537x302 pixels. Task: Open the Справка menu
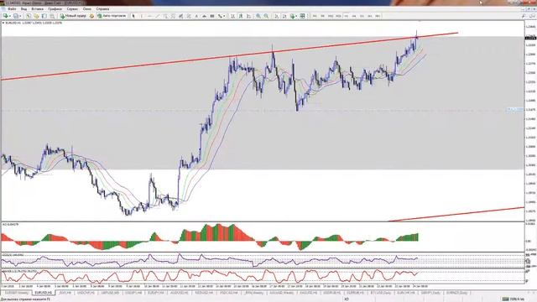[102, 9]
